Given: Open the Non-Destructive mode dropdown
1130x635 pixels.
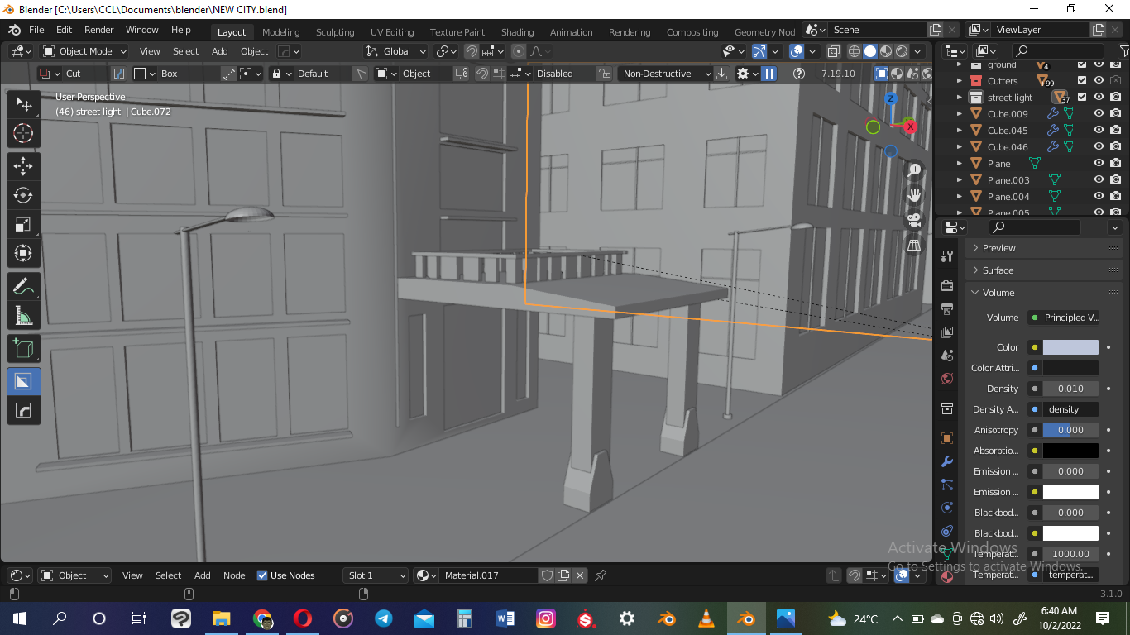Looking at the screenshot, I should [x=665, y=74].
